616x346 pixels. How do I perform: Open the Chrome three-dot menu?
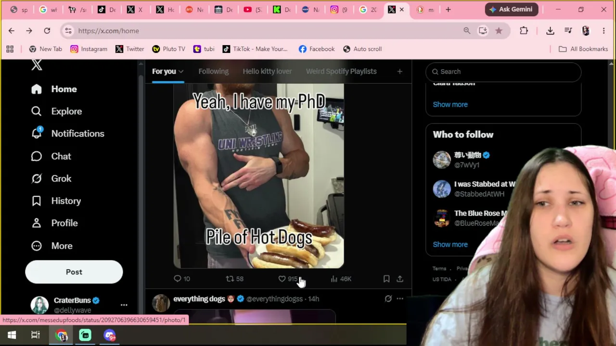coord(604,31)
